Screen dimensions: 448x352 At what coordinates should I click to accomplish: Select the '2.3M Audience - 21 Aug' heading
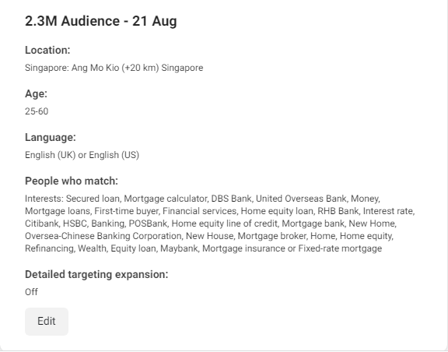click(101, 21)
